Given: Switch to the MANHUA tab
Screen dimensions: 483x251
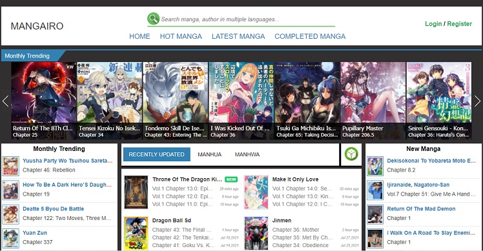Looking at the screenshot, I should pyautogui.click(x=209, y=154).
